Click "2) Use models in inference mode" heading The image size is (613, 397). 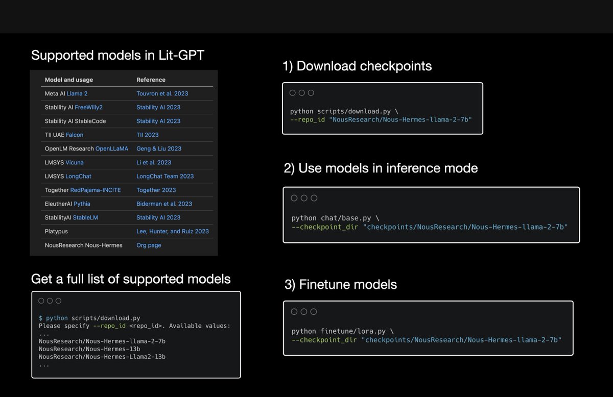381,168
